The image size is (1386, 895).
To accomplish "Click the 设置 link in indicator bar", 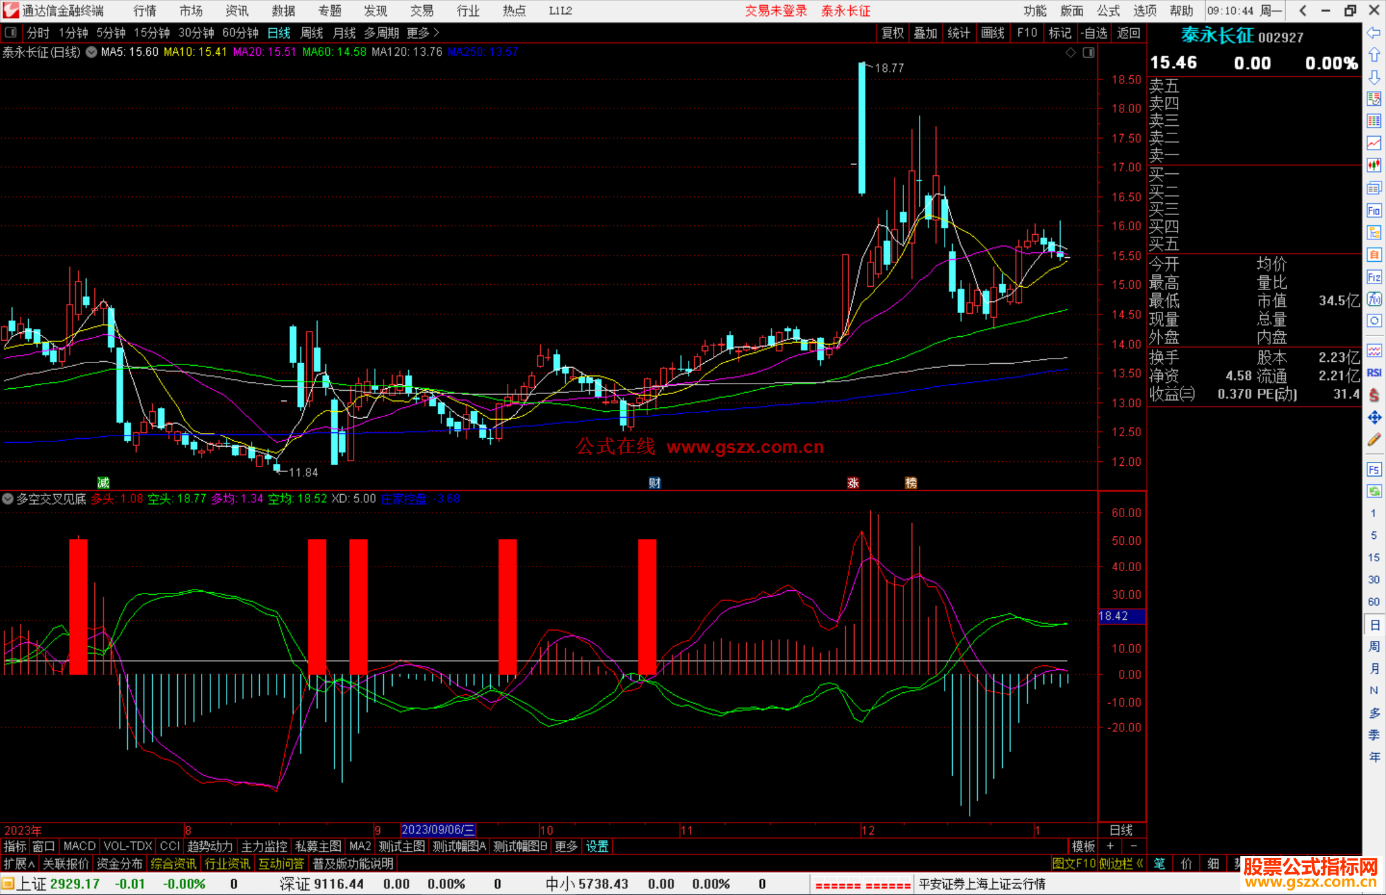I will 597,846.
